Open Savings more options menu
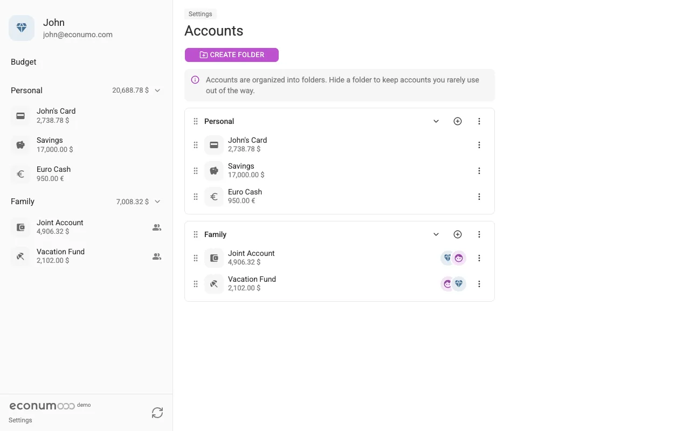Viewport: 690px width, 431px height. 479,171
